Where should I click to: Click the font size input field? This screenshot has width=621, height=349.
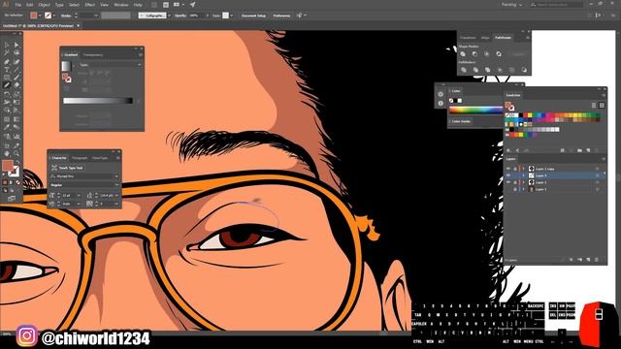pyautogui.click(x=68, y=195)
